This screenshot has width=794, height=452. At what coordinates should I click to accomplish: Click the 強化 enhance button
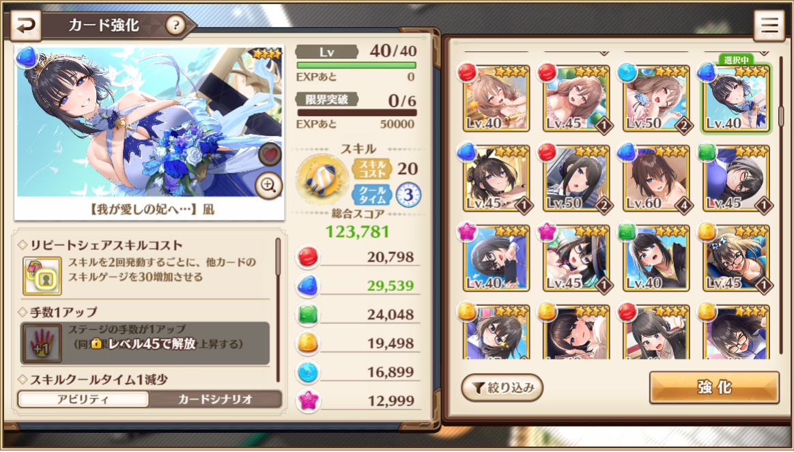pos(714,388)
